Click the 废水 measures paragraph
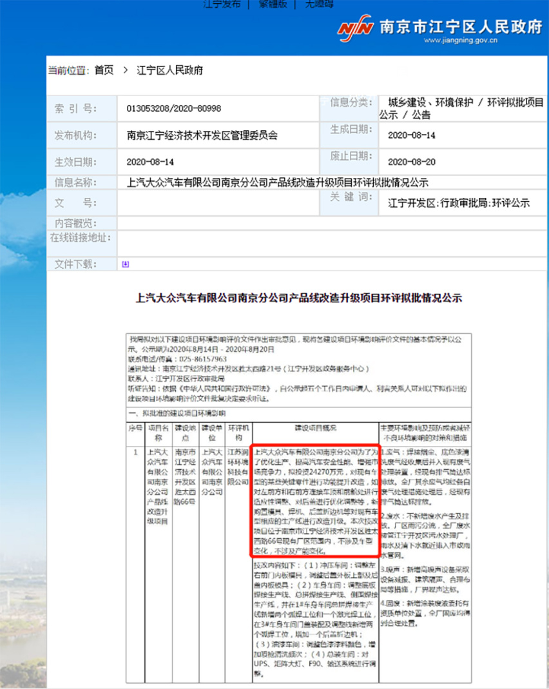This screenshot has width=549, height=689. tap(425, 536)
